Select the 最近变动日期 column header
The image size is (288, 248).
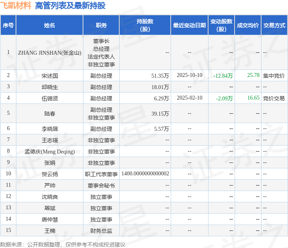(189, 25)
